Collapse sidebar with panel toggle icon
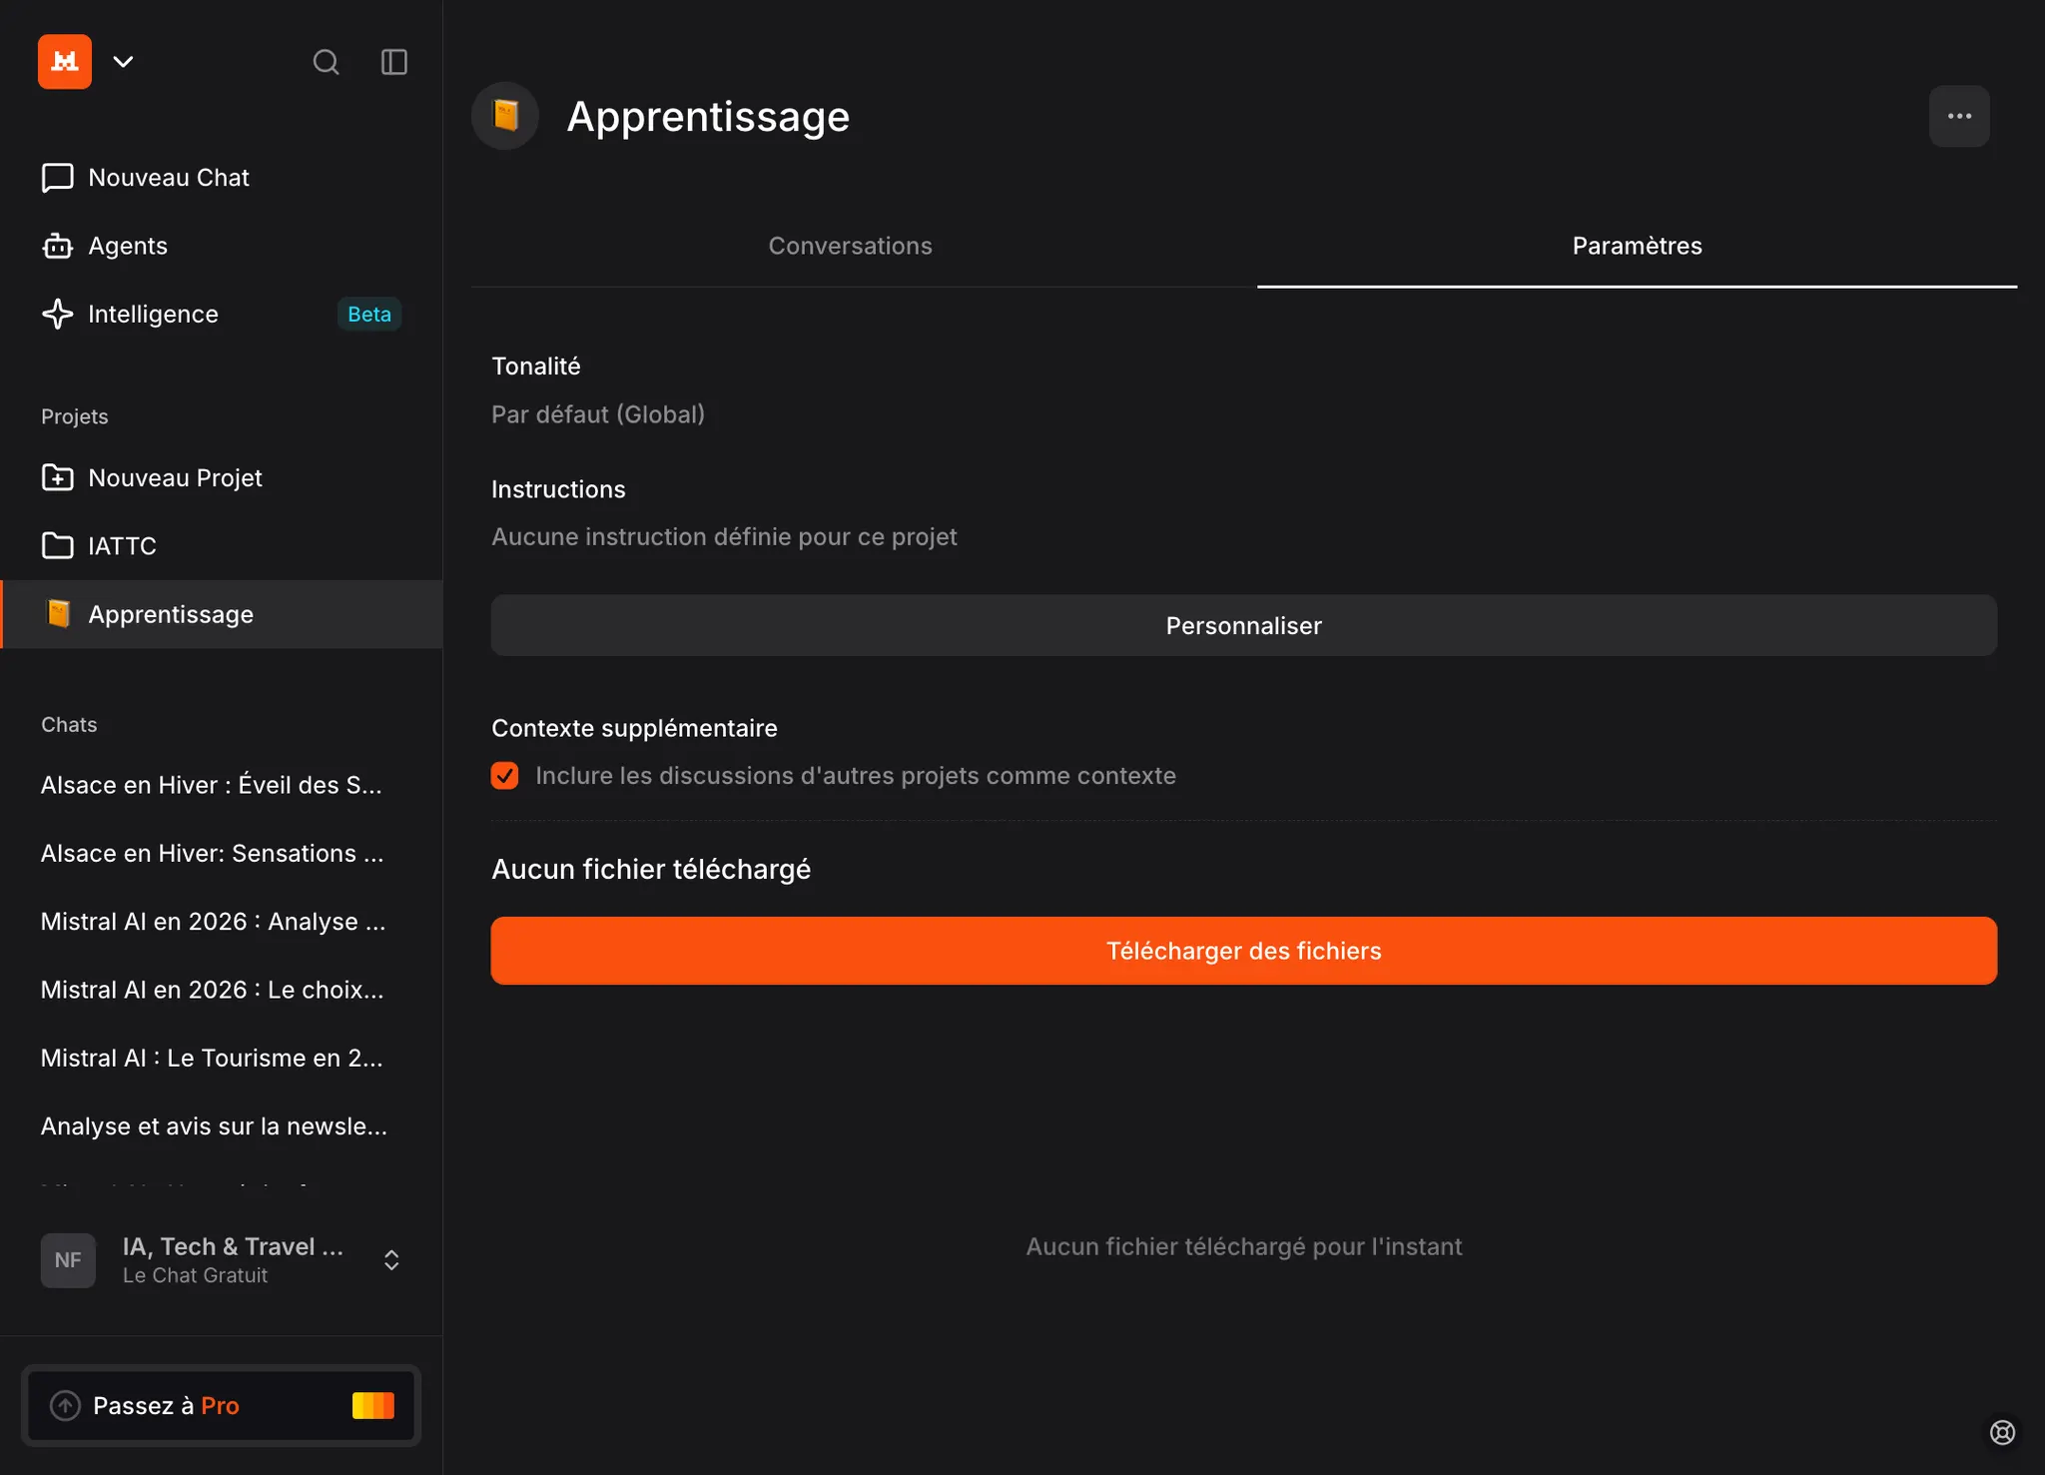2045x1475 pixels. click(x=394, y=62)
